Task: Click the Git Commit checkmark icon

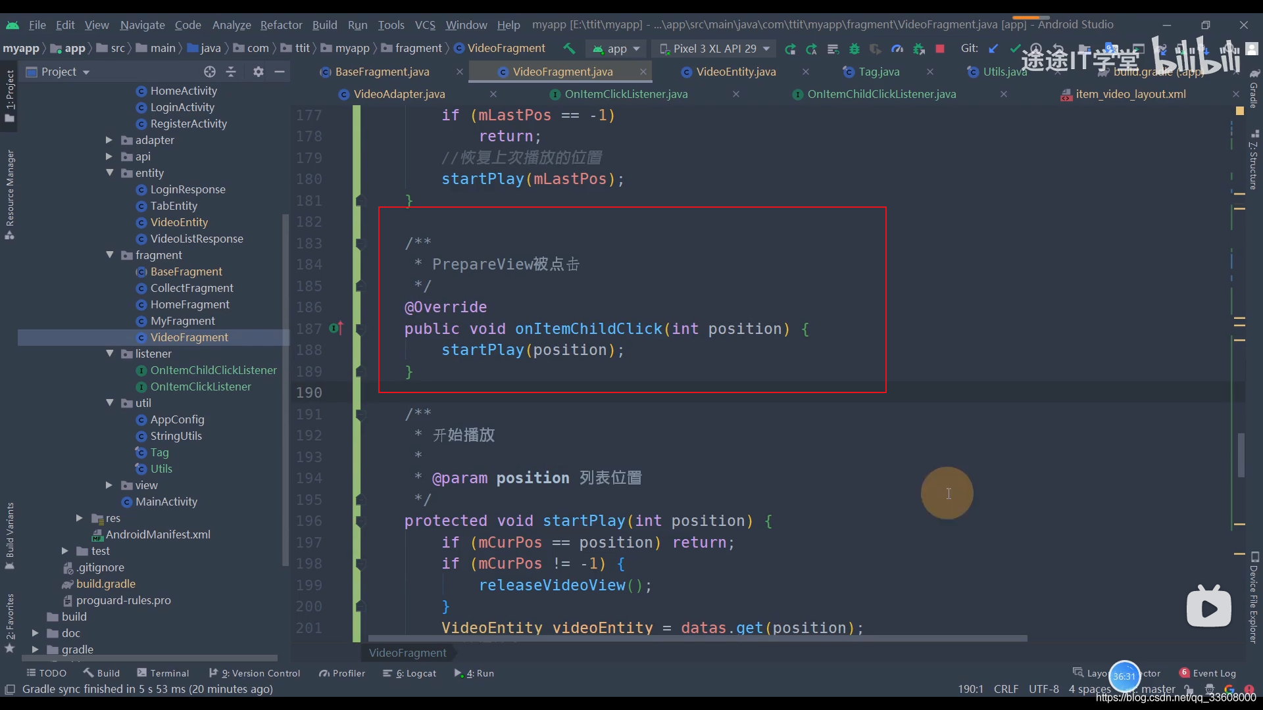Action: click(x=1015, y=49)
